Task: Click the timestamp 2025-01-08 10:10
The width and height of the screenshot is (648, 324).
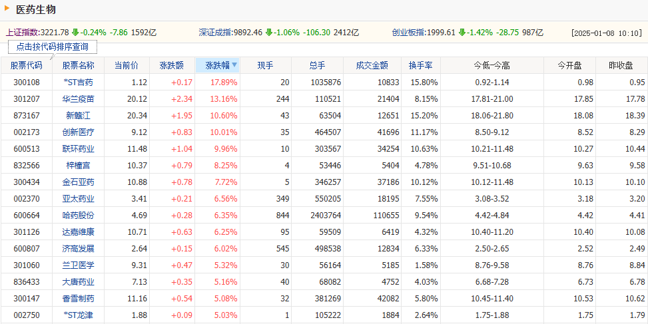Action: click(x=607, y=33)
